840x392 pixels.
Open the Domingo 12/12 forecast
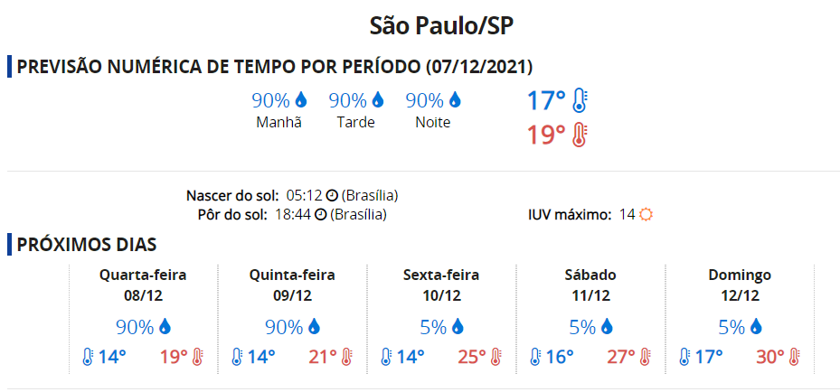[740, 319]
